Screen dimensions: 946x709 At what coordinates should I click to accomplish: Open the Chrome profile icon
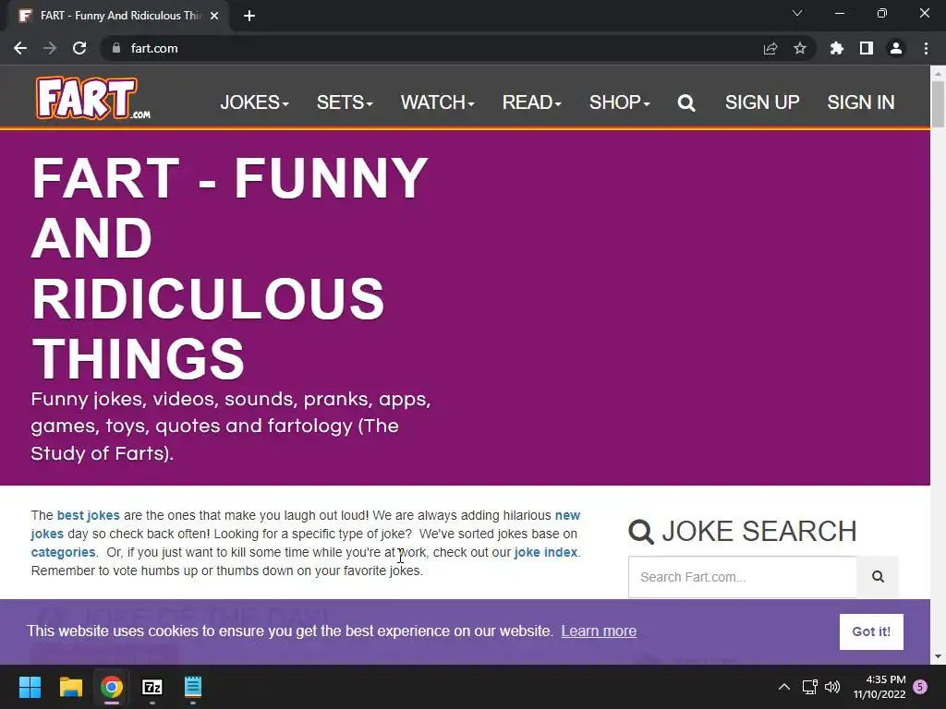pos(896,48)
